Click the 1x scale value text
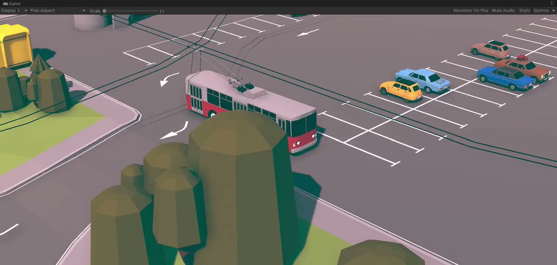557x265 pixels. pos(162,11)
